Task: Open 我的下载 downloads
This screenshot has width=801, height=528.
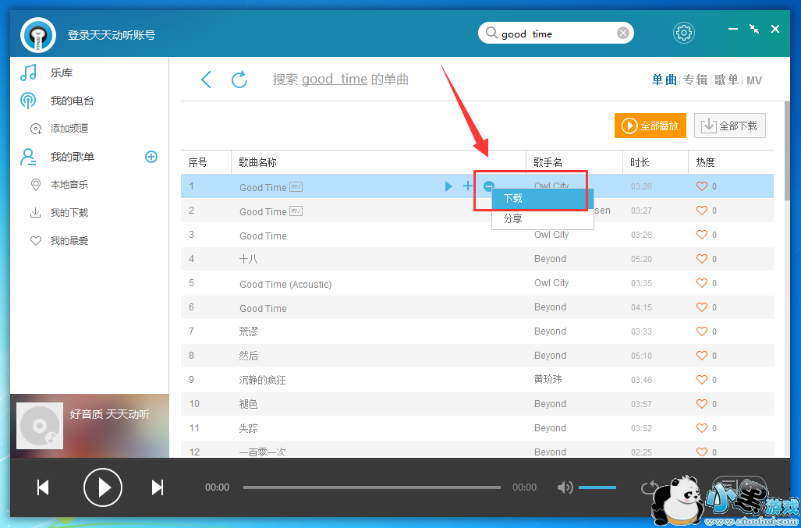Action: 69,212
